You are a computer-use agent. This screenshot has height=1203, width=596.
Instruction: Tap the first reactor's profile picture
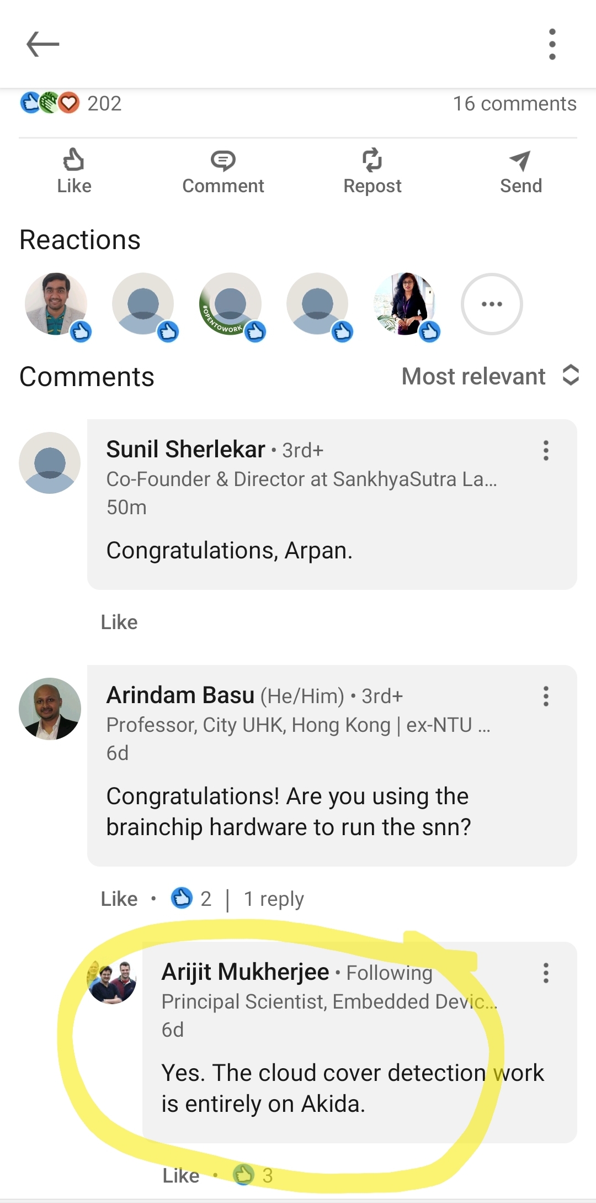point(56,304)
